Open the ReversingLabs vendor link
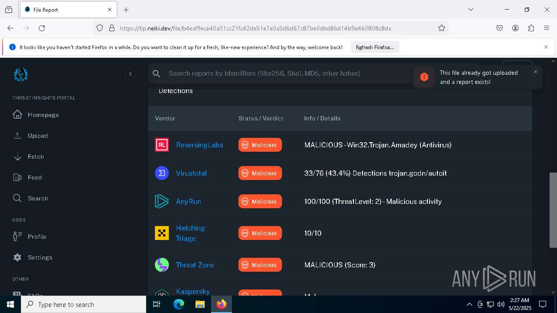Image resolution: width=557 pixels, height=313 pixels. click(x=199, y=145)
